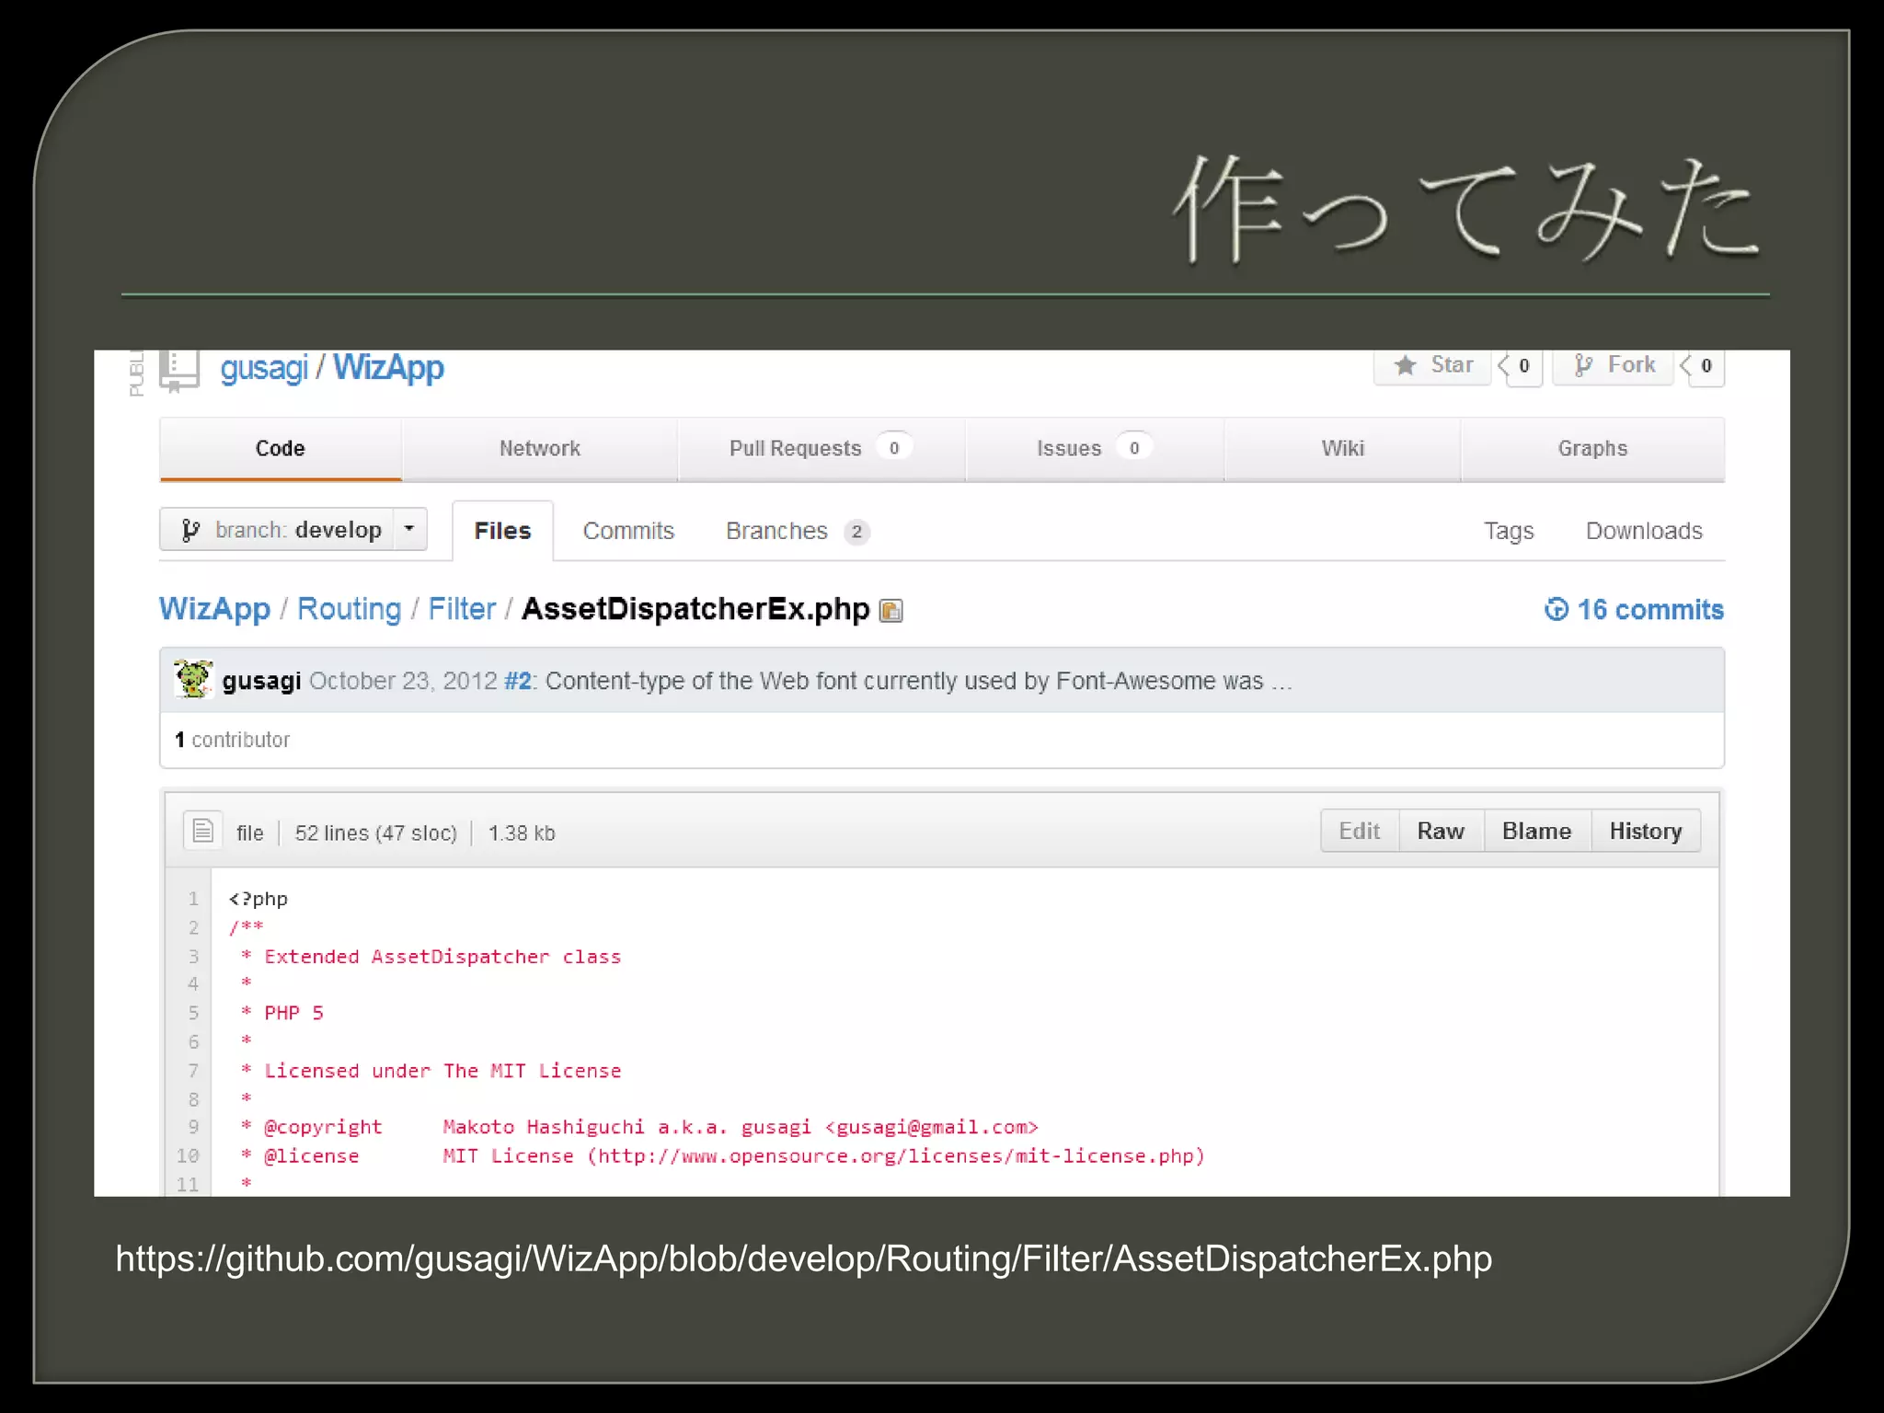Image resolution: width=1884 pixels, height=1413 pixels.
Task: Click the star count badge
Action: point(1522,367)
